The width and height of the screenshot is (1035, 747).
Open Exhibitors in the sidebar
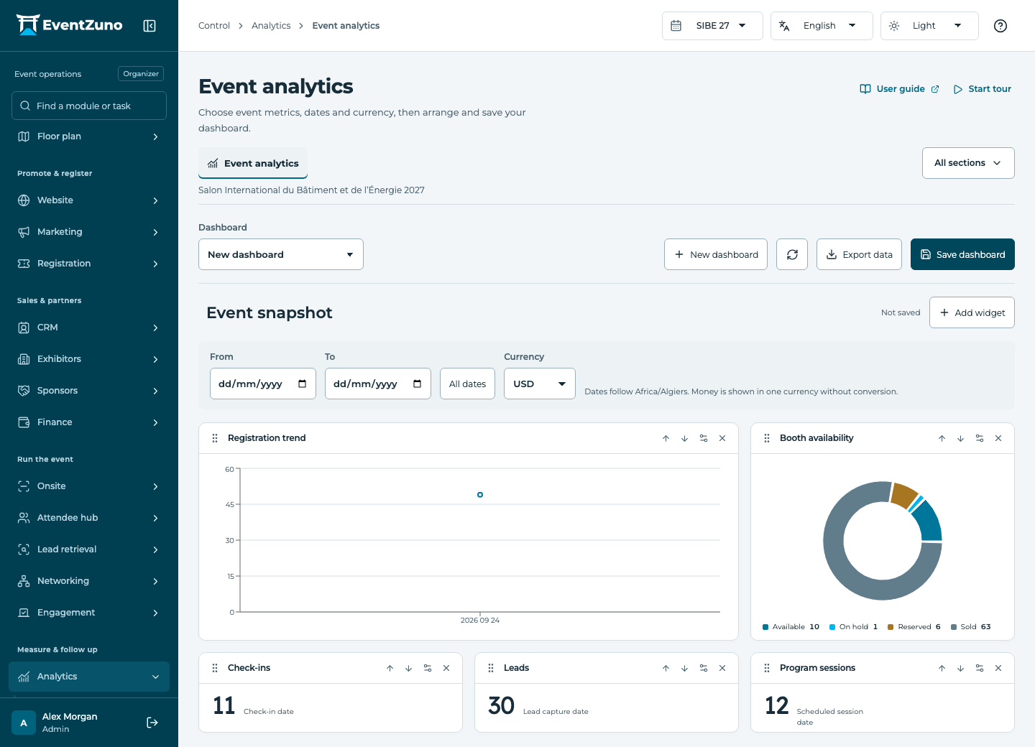[89, 359]
